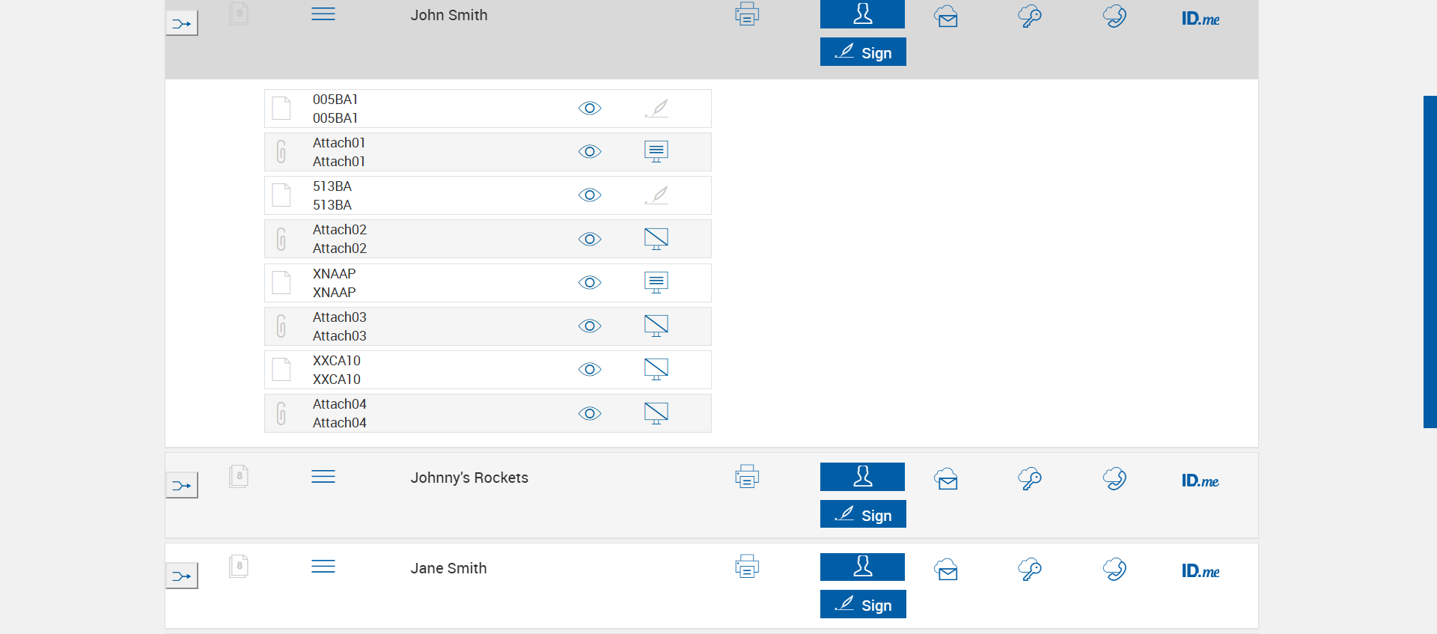This screenshot has width=1437, height=634.
Task: Collapse John Smith document list via hamburger lines
Action: tap(323, 14)
